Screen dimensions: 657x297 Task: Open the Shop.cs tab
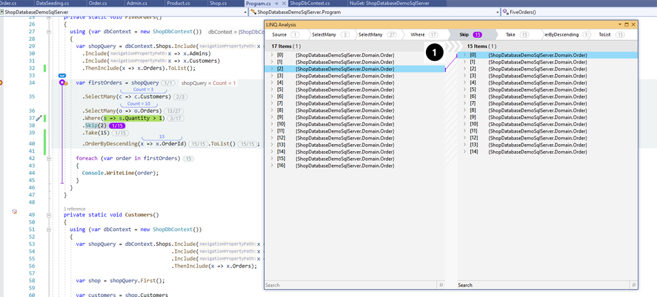pyautogui.click(x=218, y=3)
